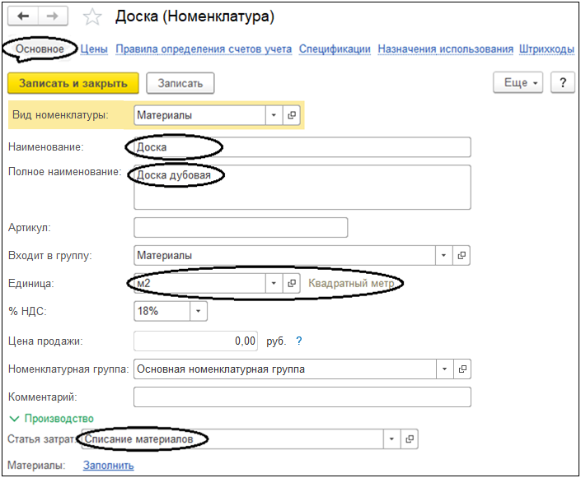The width and height of the screenshot is (581, 478).
Task: Switch to the Основное tab
Action: tap(40, 49)
